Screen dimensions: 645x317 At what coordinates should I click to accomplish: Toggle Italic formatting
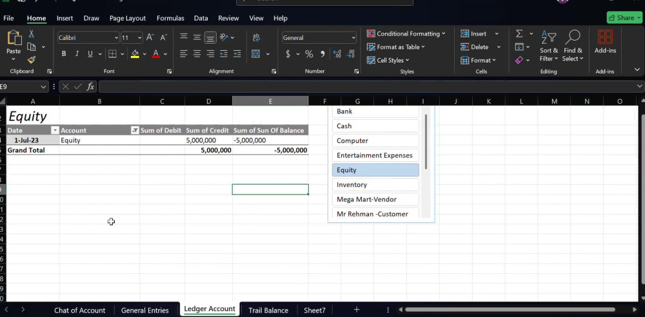[x=77, y=54]
